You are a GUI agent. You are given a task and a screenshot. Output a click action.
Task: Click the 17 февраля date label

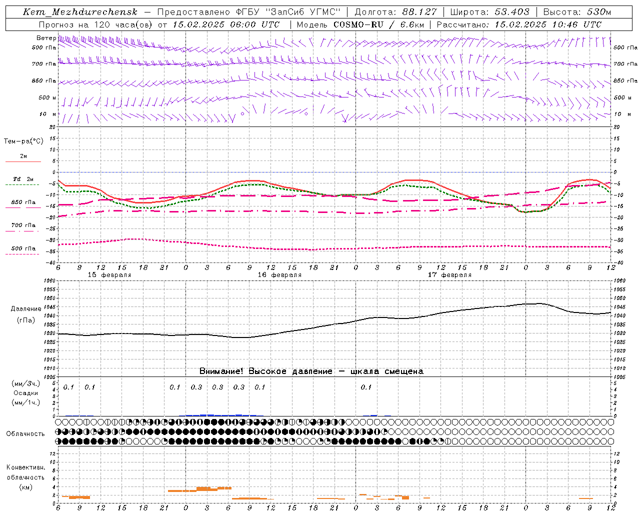point(449,275)
